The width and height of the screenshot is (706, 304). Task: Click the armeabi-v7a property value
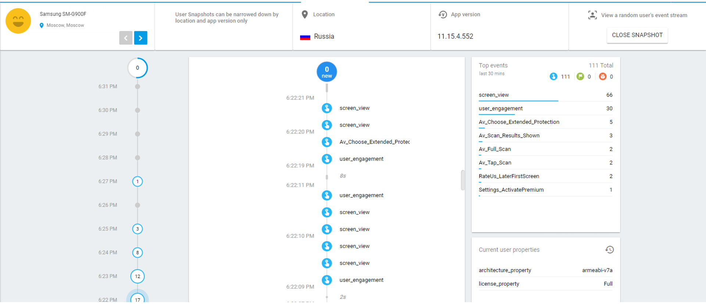coord(597,270)
